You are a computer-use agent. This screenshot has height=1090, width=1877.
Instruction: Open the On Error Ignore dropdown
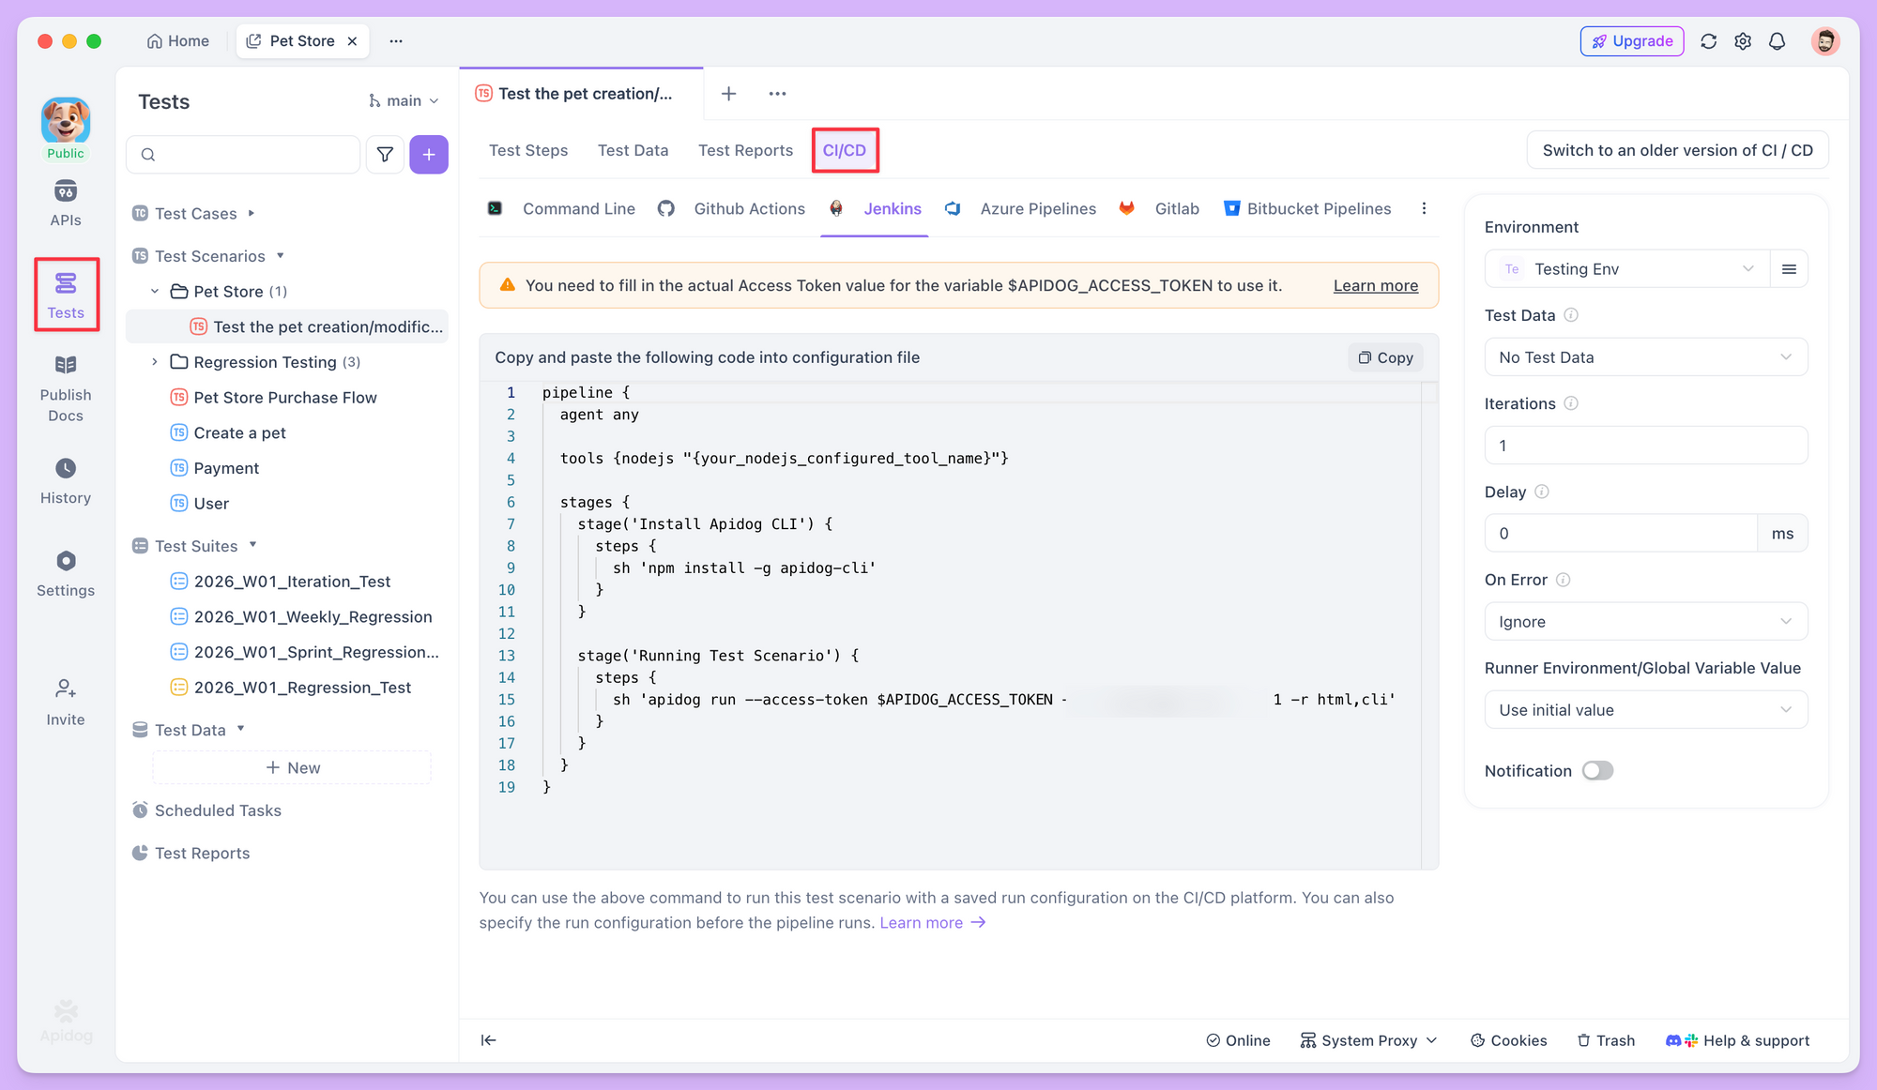pos(1646,622)
